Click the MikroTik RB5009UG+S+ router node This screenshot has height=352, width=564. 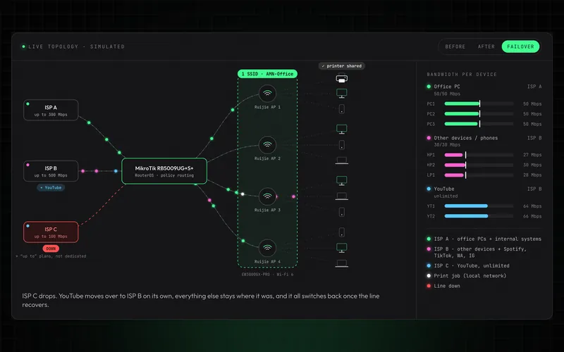[x=164, y=171]
